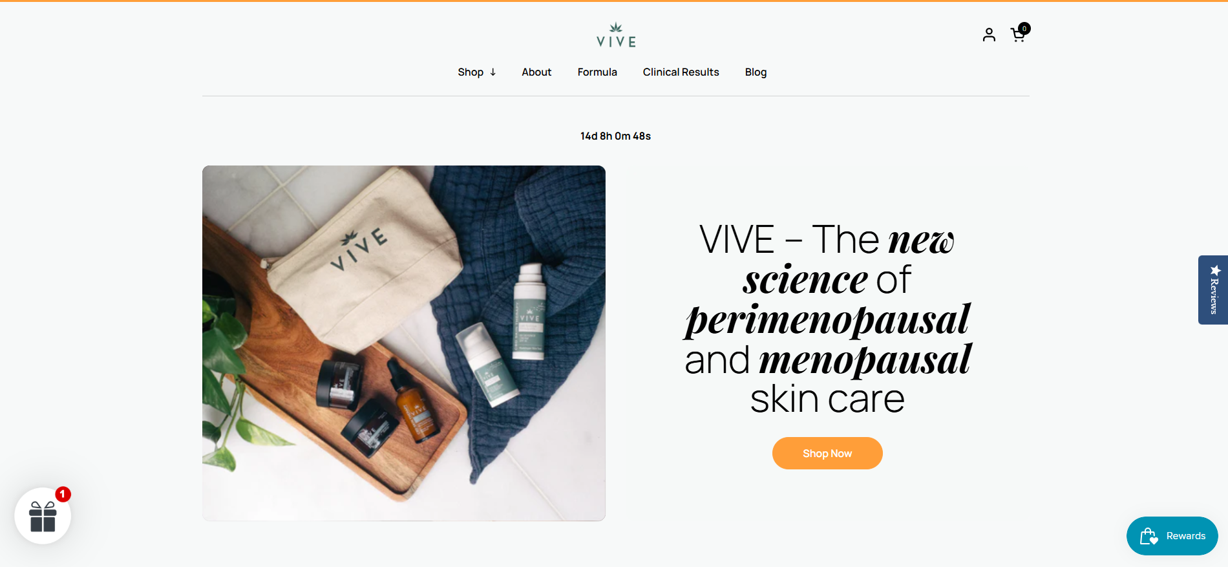Click the arrow next to Shop

(492, 72)
